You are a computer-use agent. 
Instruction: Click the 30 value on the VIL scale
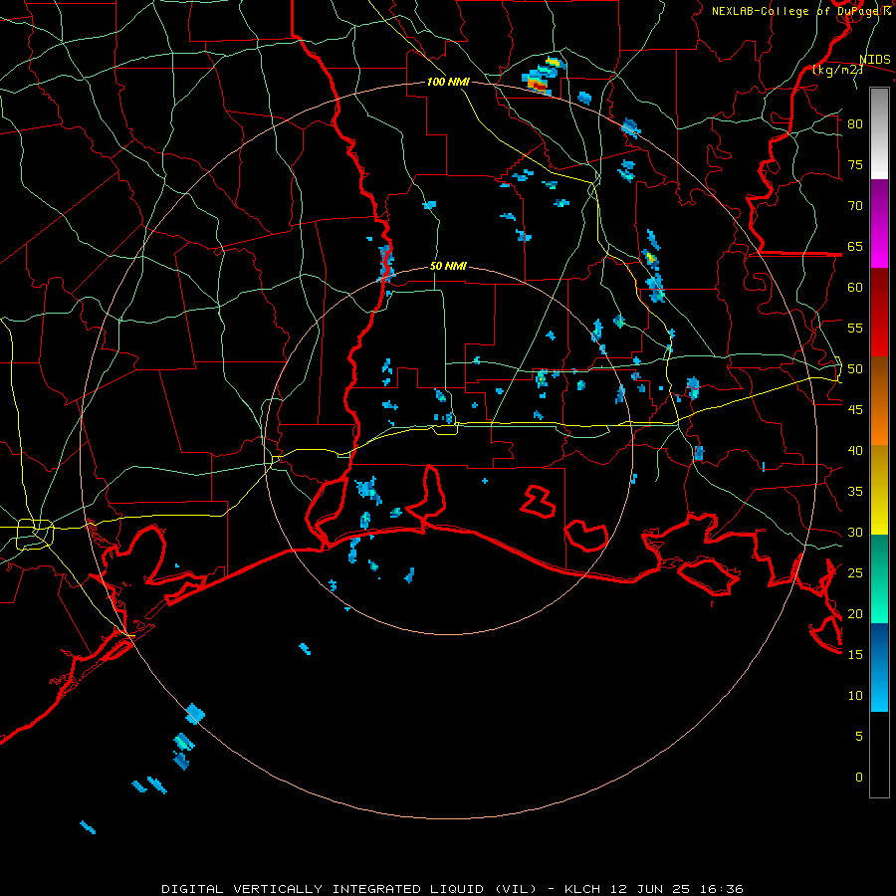point(855,533)
